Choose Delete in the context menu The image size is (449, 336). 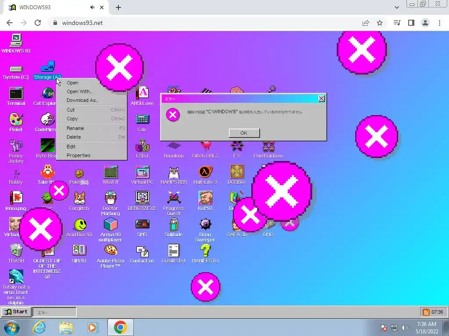[x=92, y=137]
